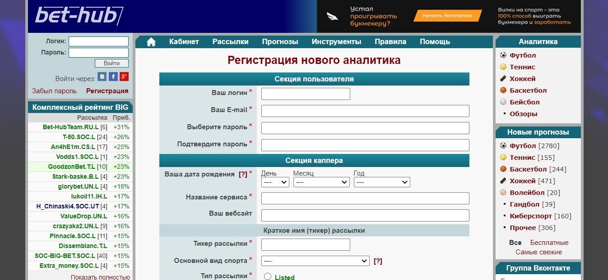Click the Начать бесплатно banner button
Image resolution: width=608 pixels, height=280 pixels.
pos(447,16)
